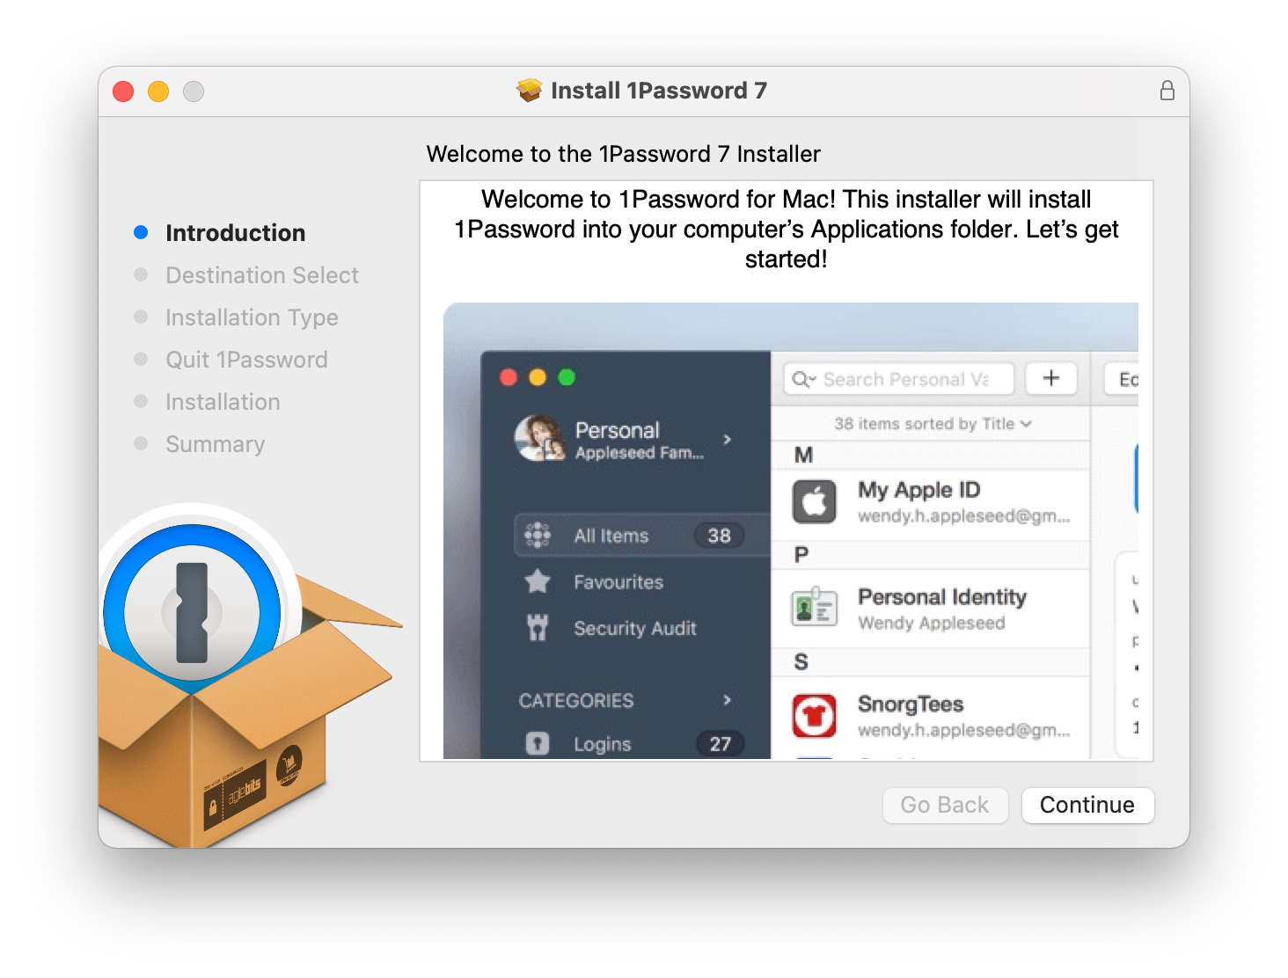Image resolution: width=1288 pixels, height=978 pixels.
Task: Click the 'SnorgTees' entry text
Action: [x=911, y=704]
